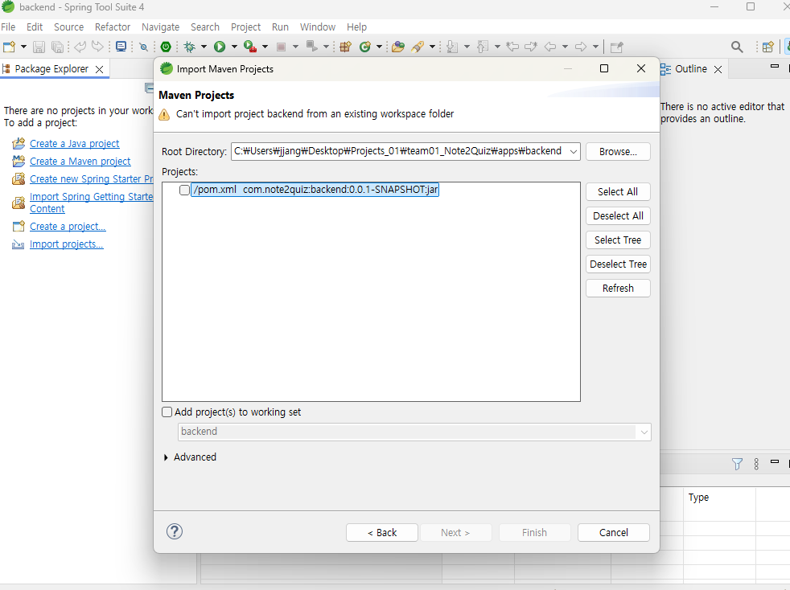Select the com.note2quiz:backend pom.xml row

coord(315,190)
